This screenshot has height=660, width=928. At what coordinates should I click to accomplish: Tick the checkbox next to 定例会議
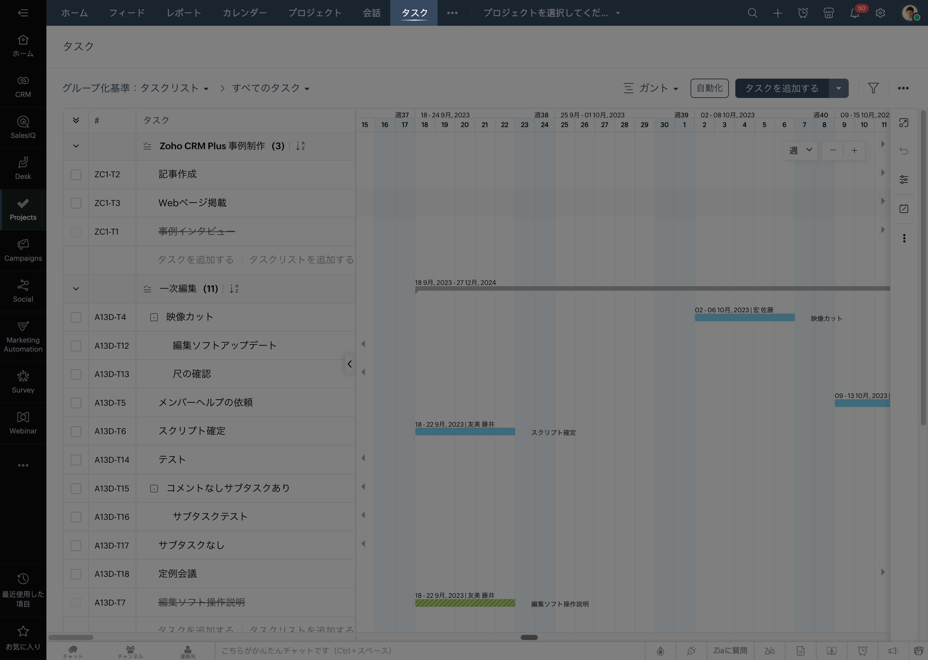[x=76, y=574]
